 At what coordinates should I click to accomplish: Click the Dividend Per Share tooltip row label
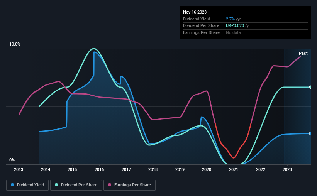[x=201, y=26]
